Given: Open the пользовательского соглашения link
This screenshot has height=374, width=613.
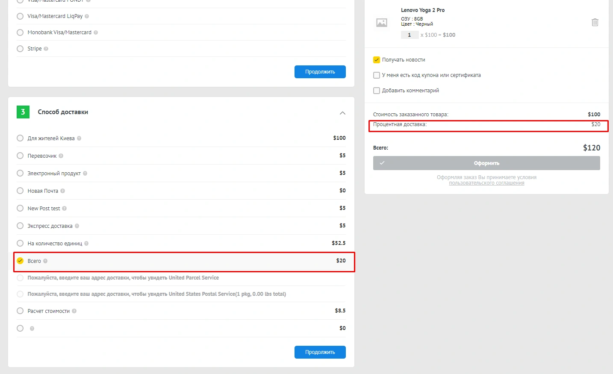Looking at the screenshot, I should [486, 183].
